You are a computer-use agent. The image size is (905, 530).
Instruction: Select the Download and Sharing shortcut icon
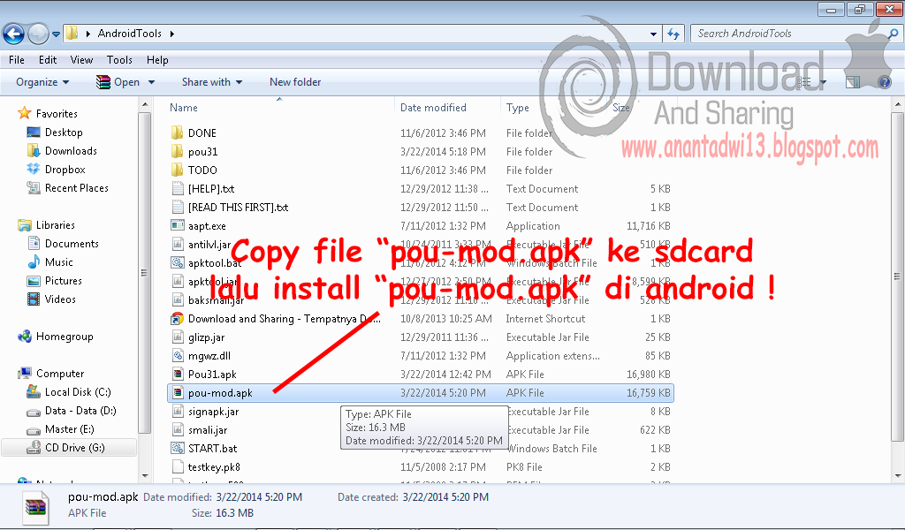pyautogui.click(x=177, y=318)
